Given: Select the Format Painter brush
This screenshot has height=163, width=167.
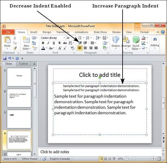Looking at the screenshot, I should [x=15, y=48].
